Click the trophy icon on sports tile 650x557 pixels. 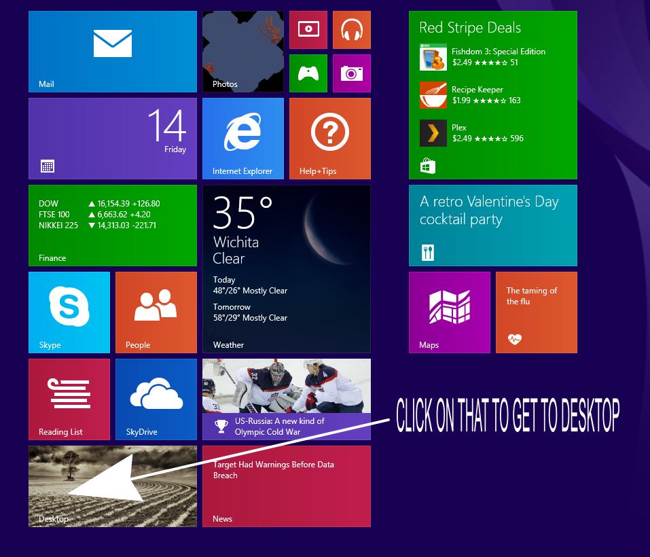pyautogui.click(x=221, y=427)
